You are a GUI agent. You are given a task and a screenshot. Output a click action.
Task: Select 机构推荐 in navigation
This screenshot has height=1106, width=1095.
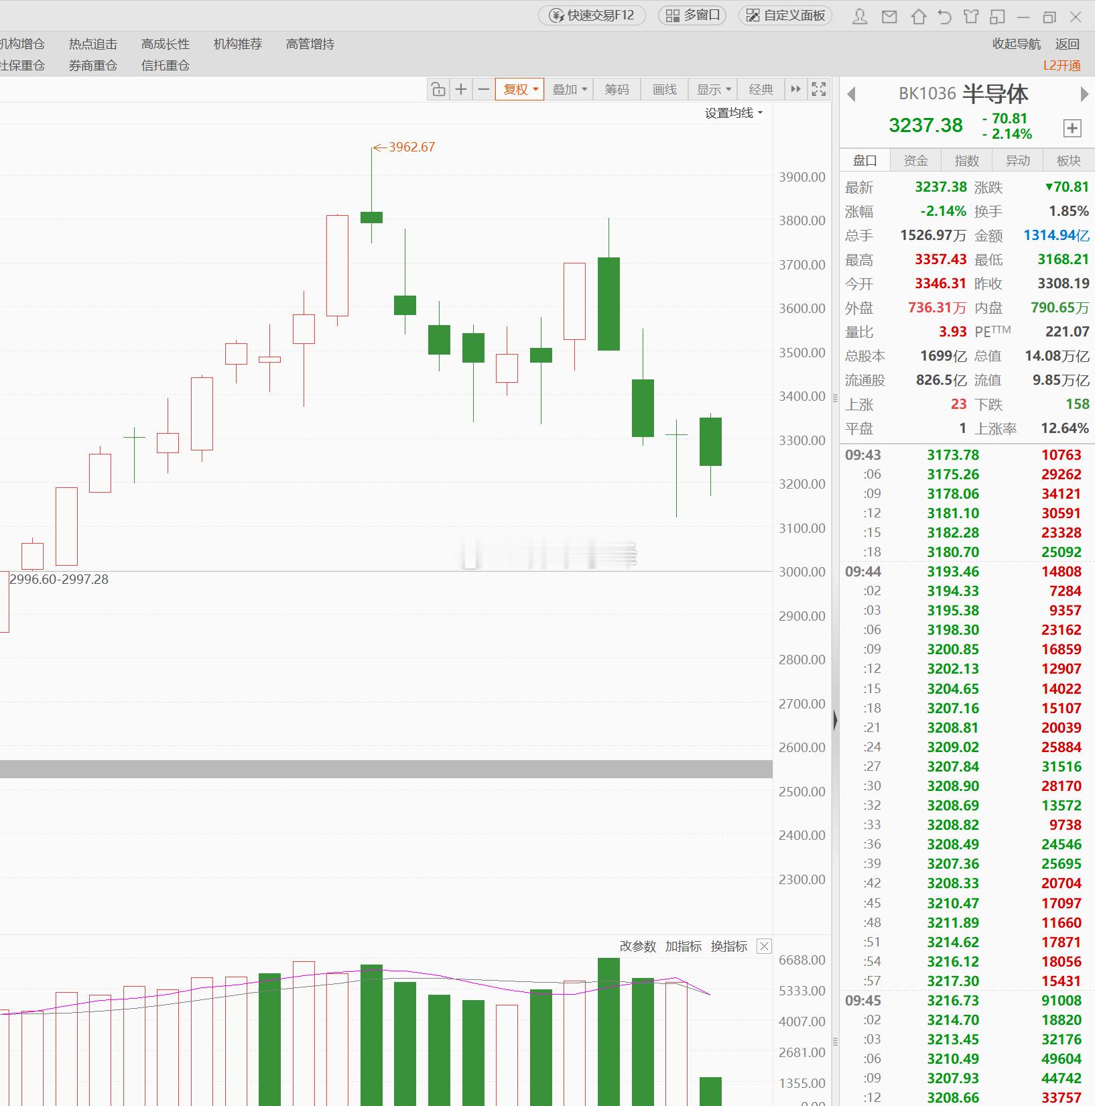coord(237,44)
